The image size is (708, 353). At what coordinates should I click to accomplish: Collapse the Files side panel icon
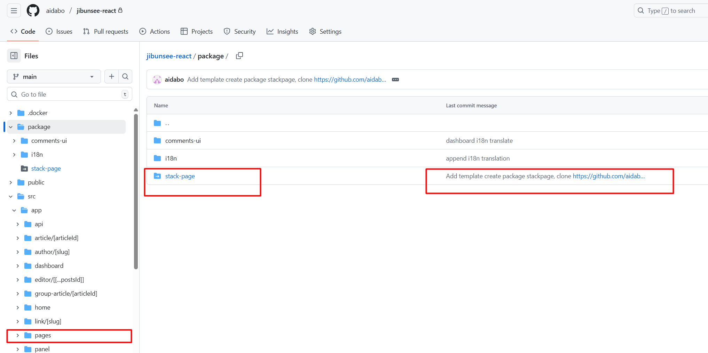14,56
